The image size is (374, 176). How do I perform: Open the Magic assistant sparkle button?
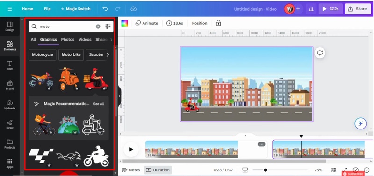pos(360,123)
